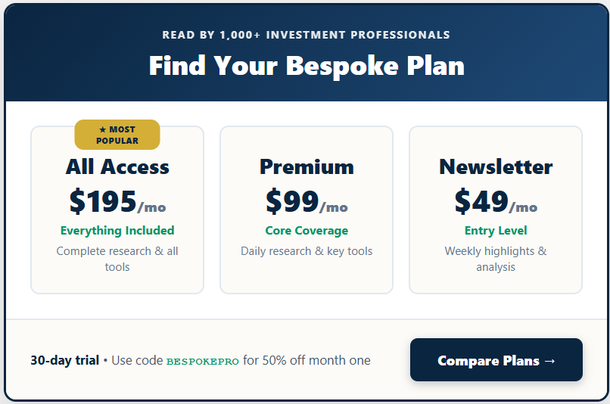Click the $99/mo price
Image resolution: width=610 pixels, height=404 pixels.
coord(307,201)
